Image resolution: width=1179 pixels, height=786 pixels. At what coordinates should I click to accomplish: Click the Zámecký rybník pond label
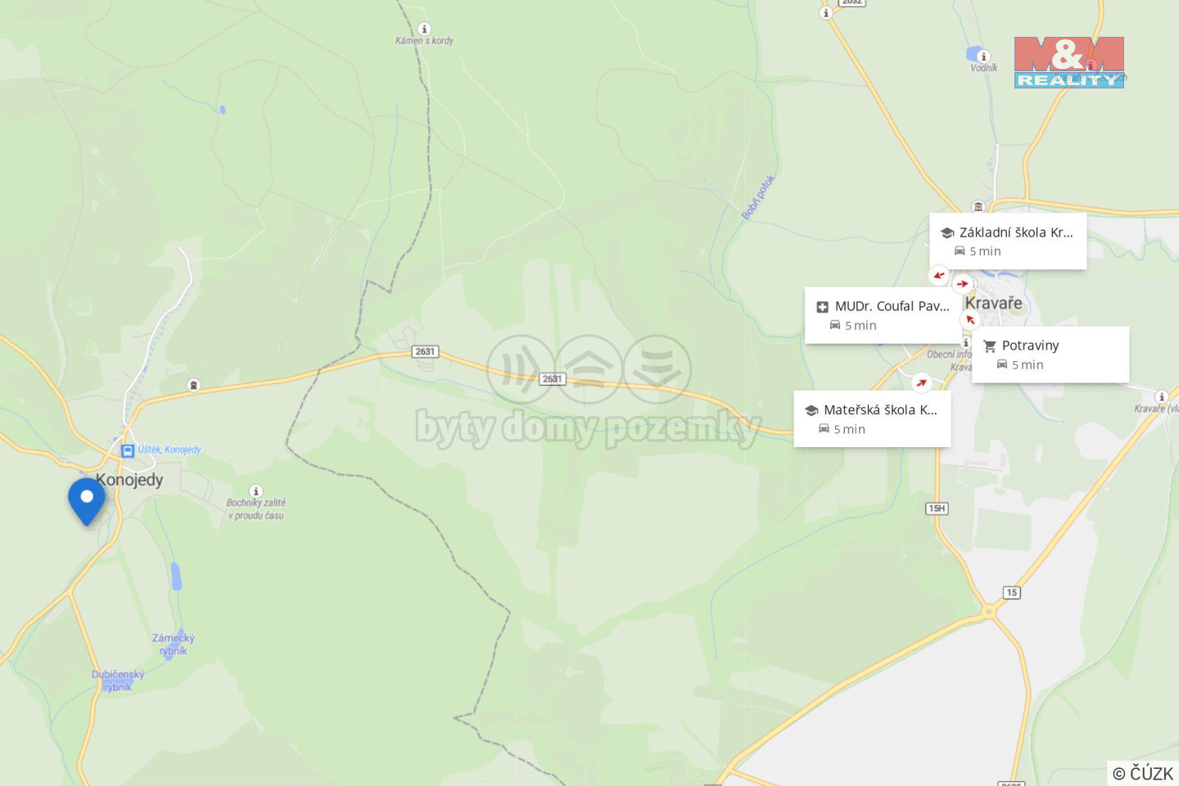pyautogui.click(x=174, y=644)
